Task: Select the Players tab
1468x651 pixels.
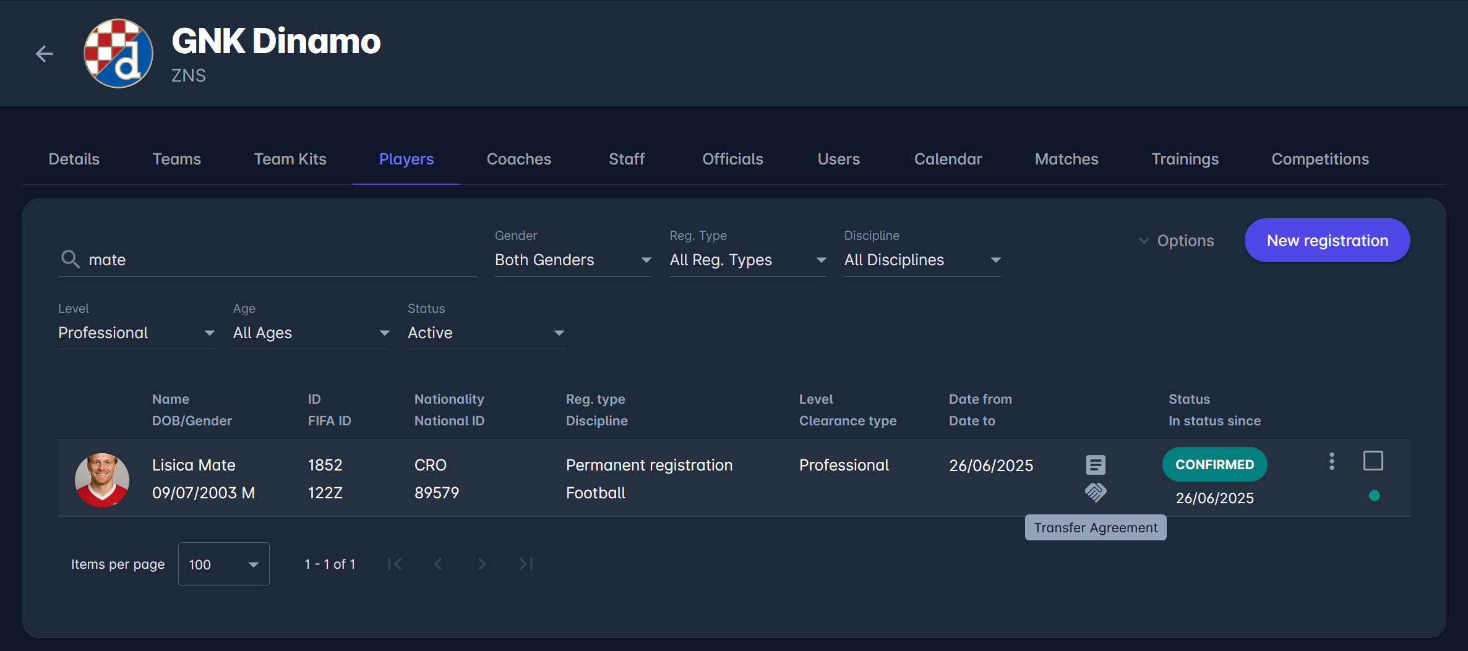Action: 406,159
